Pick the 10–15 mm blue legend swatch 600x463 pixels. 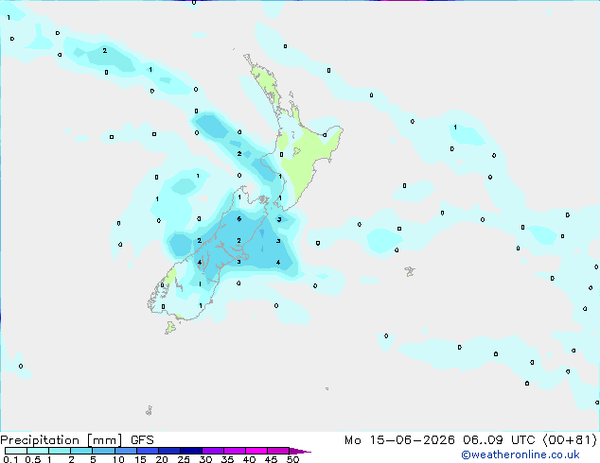pyautogui.click(x=126, y=451)
